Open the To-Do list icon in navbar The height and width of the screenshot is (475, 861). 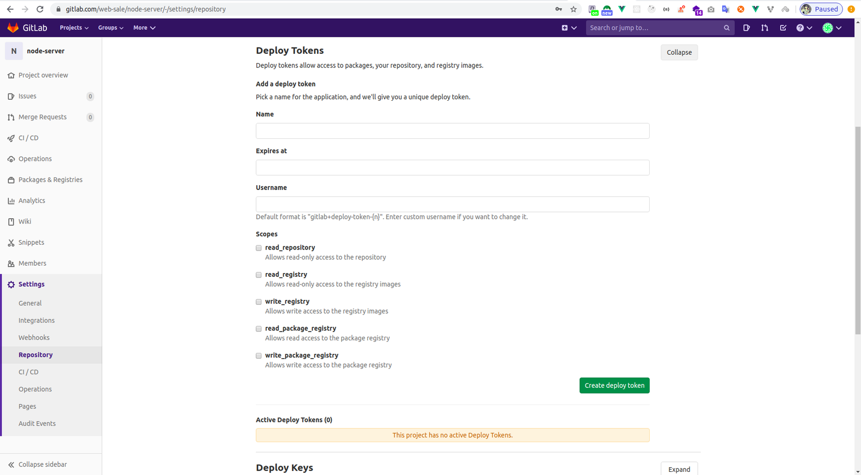783,28
